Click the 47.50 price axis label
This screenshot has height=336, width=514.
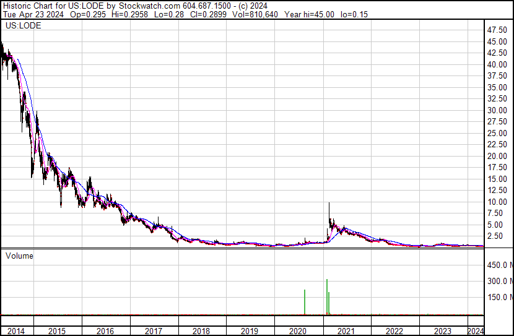tap(498, 30)
